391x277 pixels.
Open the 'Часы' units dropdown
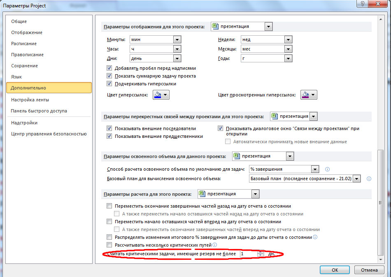pyautogui.click(x=177, y=49)
